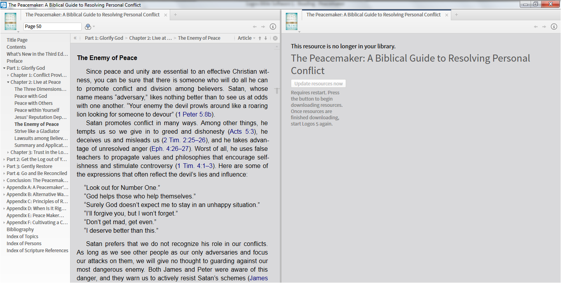561x283 pixels.
Task: Open the info icon in the unavailable-resource panel
Action: tap(554, 27)
